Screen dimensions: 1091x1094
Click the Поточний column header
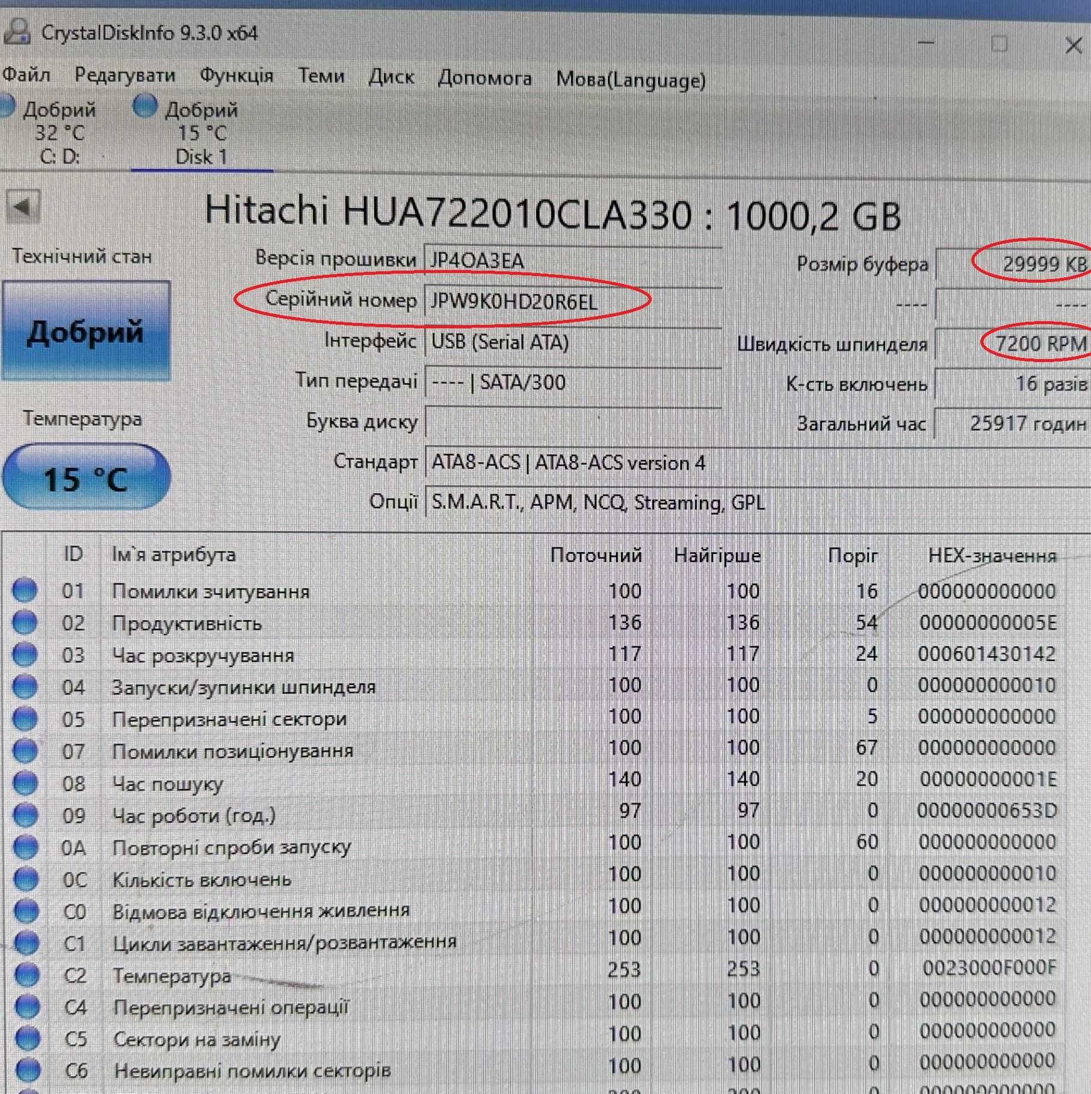click(x=596, y=555)
